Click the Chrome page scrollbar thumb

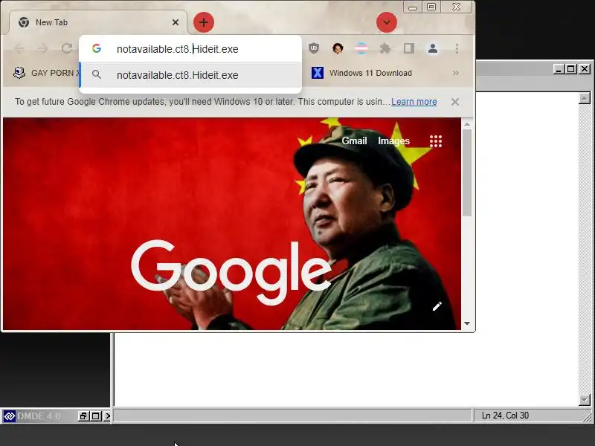(467, 173)
